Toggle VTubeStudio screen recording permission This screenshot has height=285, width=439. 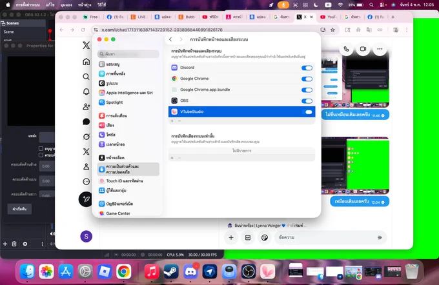pos(307,112)
